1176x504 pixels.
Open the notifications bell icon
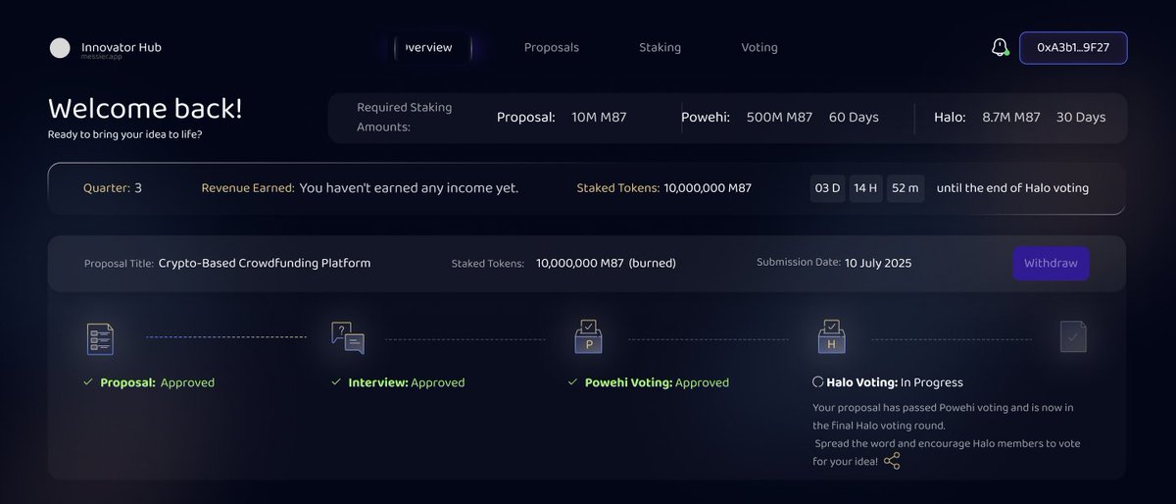(x=1000, y=47)
